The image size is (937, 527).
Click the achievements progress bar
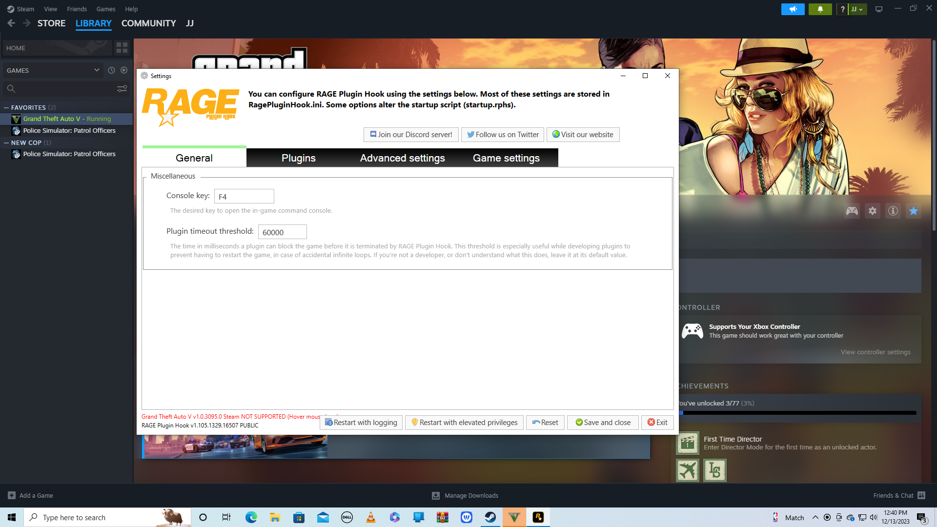point(798,413)
